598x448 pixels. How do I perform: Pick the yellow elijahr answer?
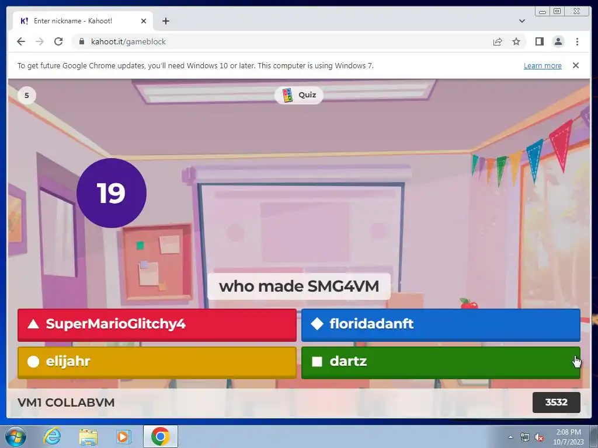[x=157, y=362]
